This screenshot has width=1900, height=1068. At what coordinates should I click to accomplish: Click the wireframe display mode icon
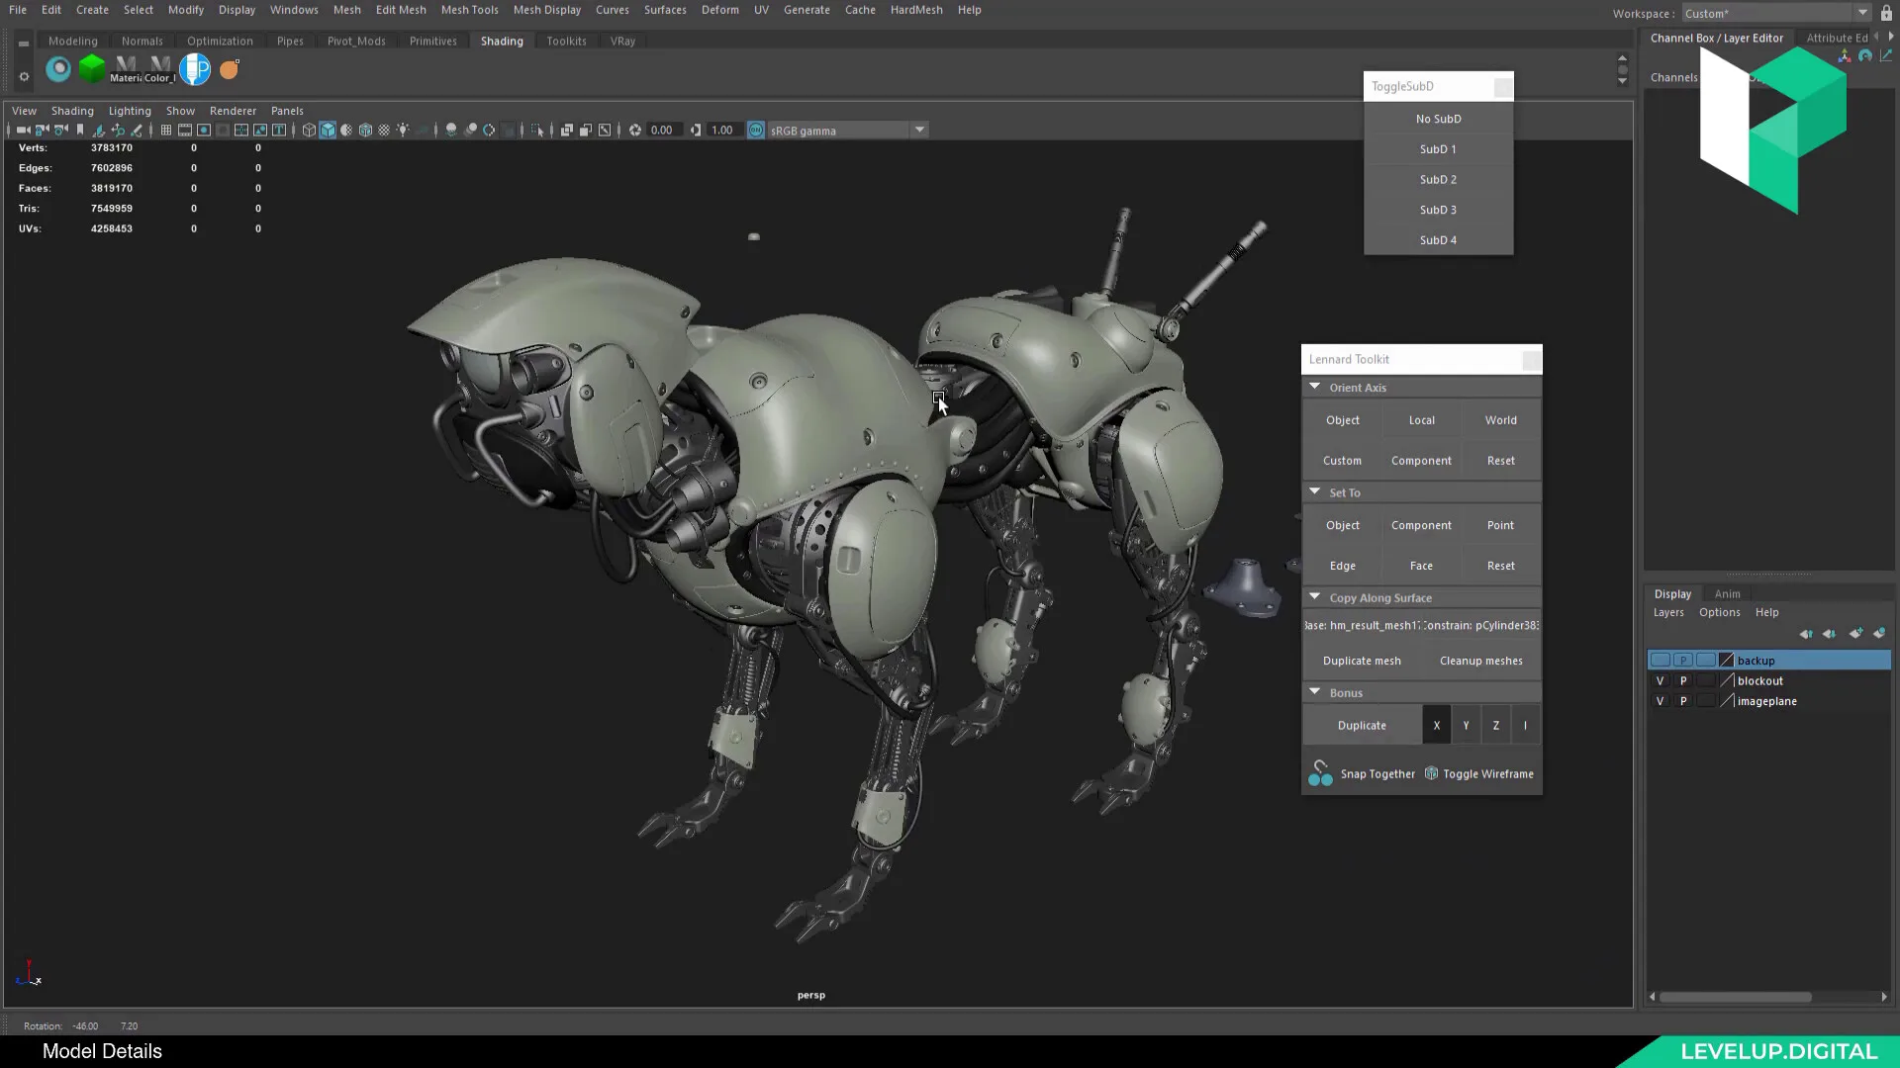pos(308,130)
